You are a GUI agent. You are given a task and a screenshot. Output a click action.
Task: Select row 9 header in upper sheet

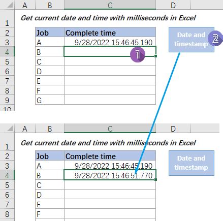pyautogui.click(x=7, y=100)
